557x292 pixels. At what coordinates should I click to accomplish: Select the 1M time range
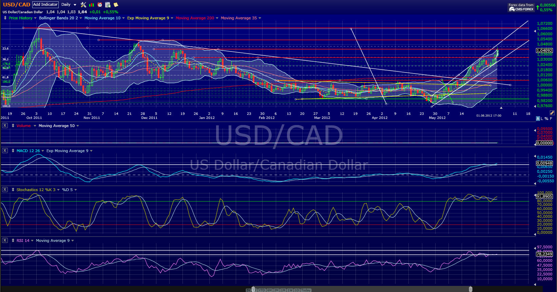(283, 290)
